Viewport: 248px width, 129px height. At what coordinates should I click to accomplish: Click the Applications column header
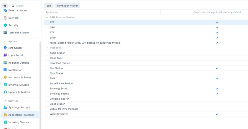tap(102, 12)
